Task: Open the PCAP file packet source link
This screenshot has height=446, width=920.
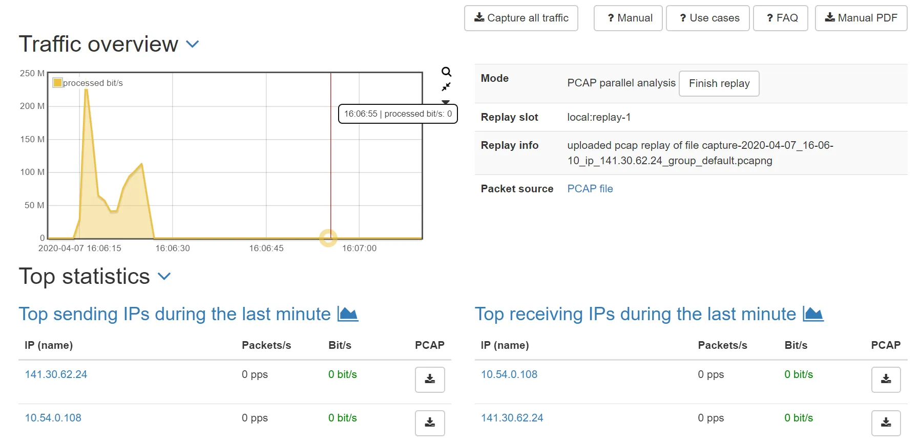Action: click(x=590, y=189)
